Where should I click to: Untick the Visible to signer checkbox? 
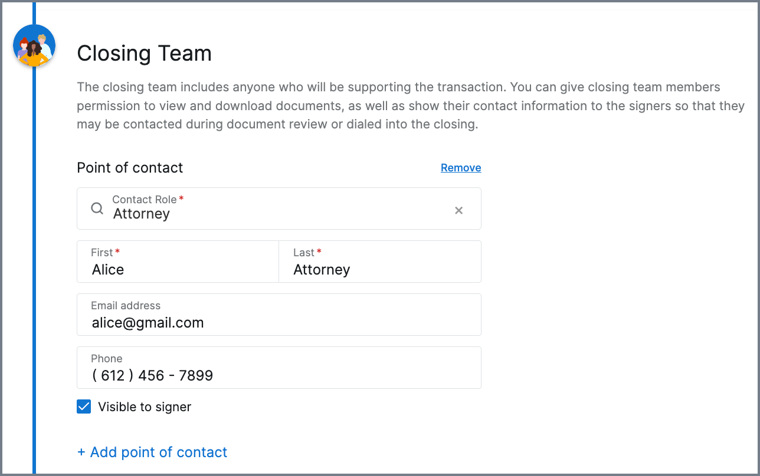click(84, 406)
